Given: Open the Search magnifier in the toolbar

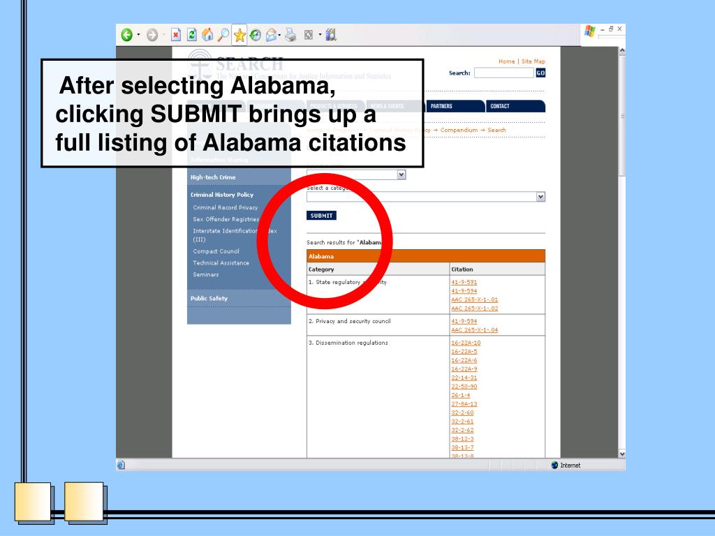Looking at the screenshot, I should point(223,35).
